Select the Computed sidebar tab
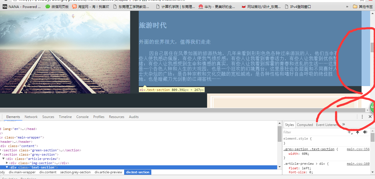 pos(305,125)
